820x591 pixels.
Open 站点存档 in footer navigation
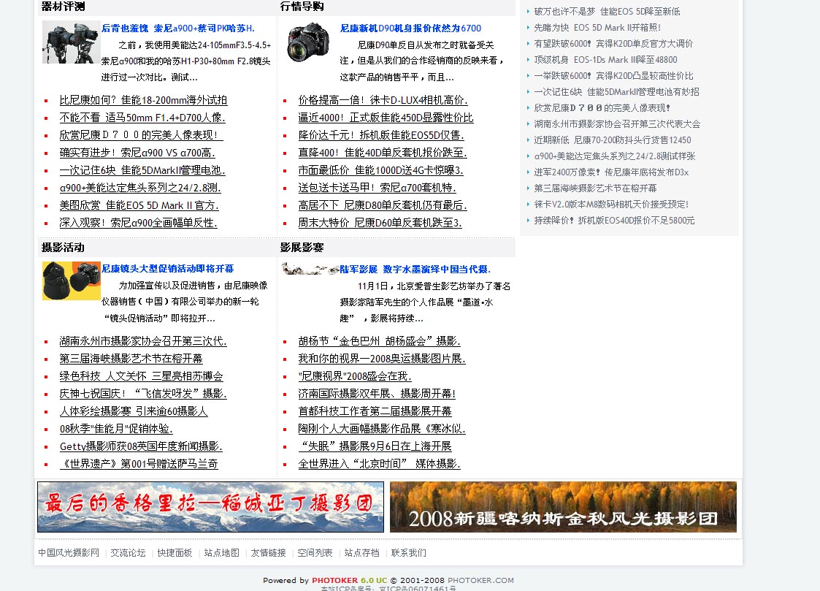[362, 553]
